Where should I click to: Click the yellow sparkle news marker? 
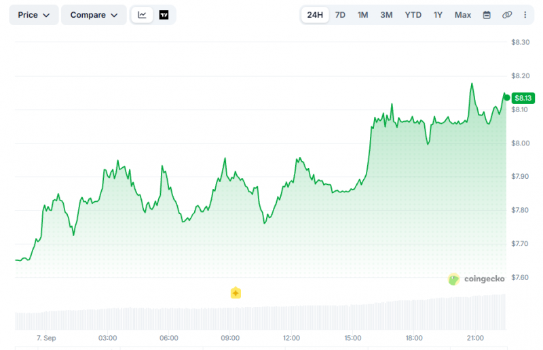(236, 293)
